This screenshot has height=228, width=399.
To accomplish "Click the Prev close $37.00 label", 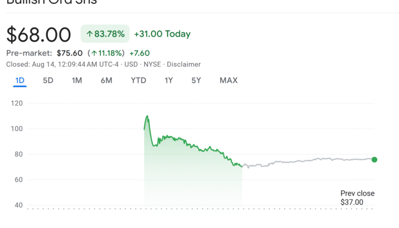I will pyautogui.click(x=357, y=198).
